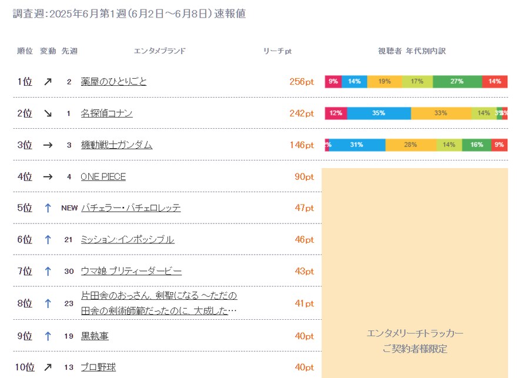The image size is (529, 378).
Task: Click the down-right trend arrow for rank 2
Action: pos(48,113)
